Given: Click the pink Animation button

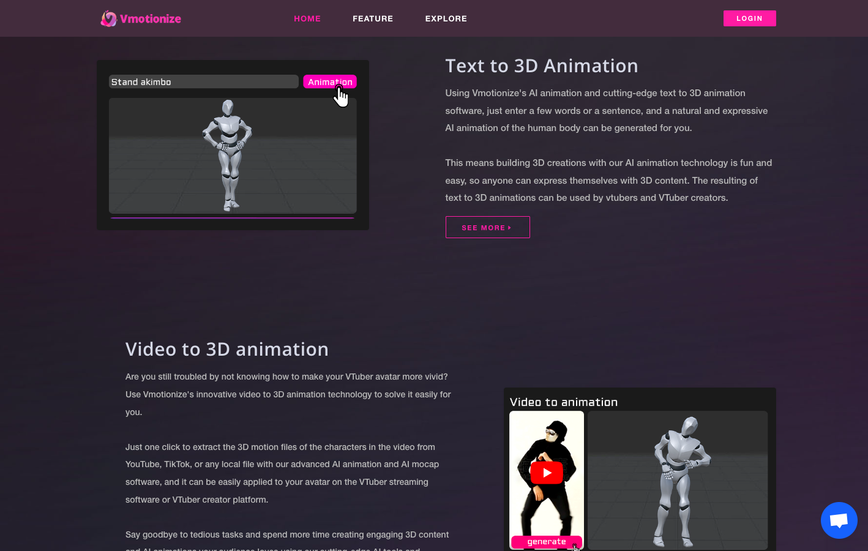Looking at the screenshot, I should (330, 81).
